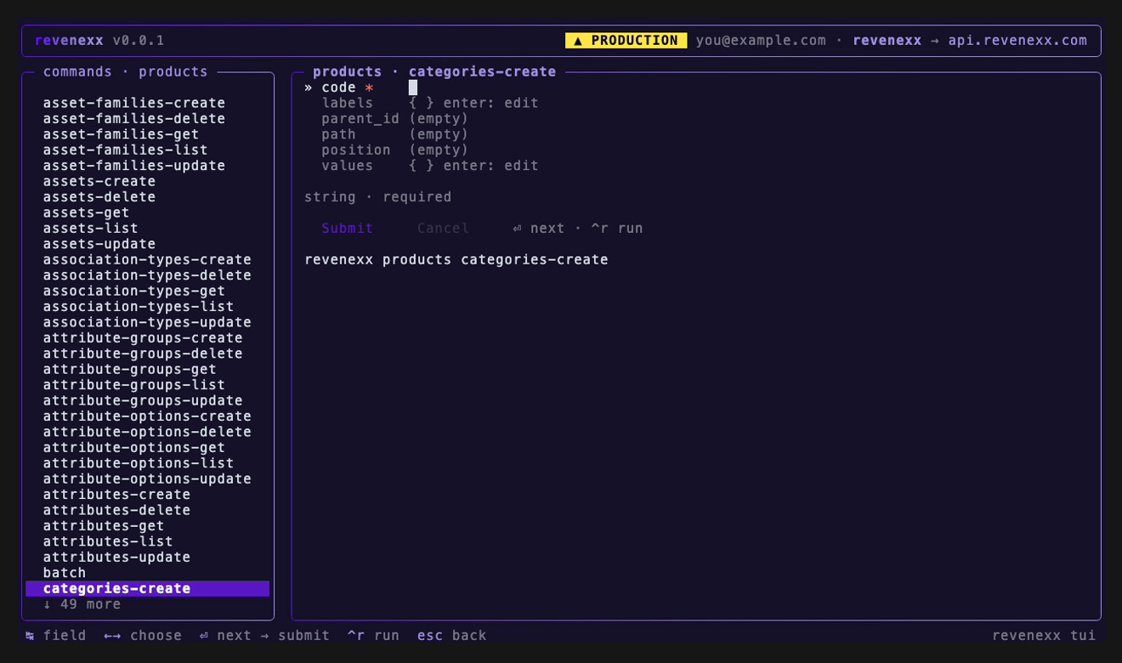Click the products · categories-create panel title
The height and width of the screenshot is (663, 1122).
point(434,71)
